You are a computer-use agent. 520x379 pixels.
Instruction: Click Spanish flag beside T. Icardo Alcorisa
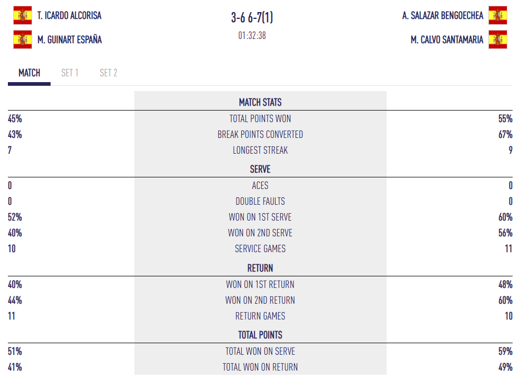point(22,15)
